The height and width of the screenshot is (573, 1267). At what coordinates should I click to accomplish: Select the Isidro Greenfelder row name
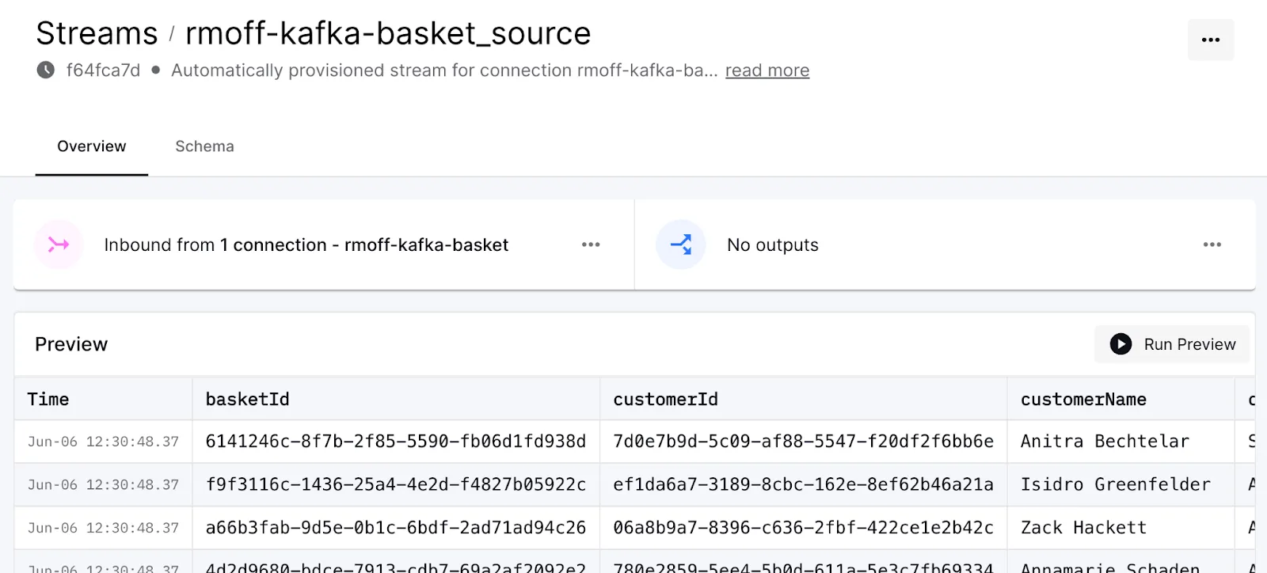tap(1115, 484)
